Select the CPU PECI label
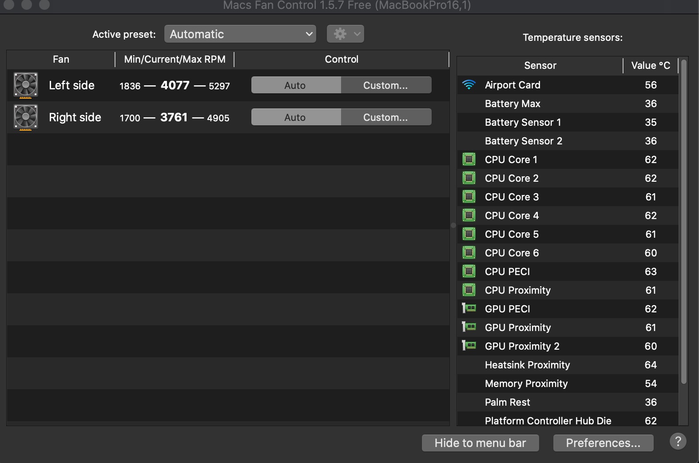This screenshot has width=699, height=463. point(507,271)
